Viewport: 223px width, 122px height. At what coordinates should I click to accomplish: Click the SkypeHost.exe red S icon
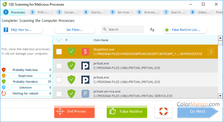click(x=85, y=52)
